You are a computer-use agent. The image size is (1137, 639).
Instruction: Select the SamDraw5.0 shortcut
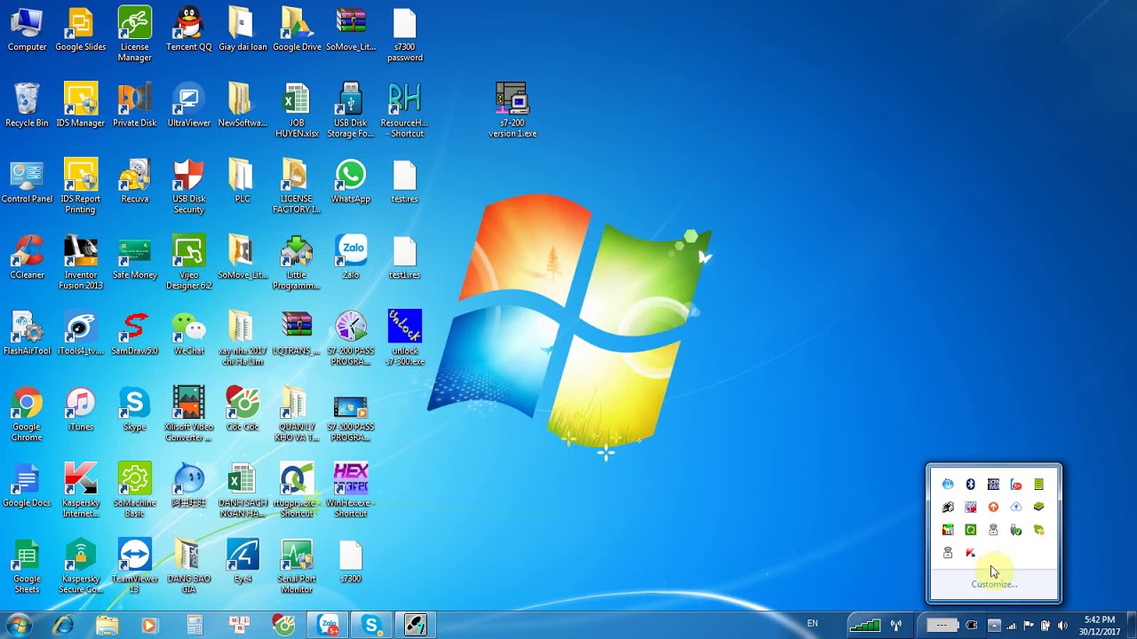[134, 334]
